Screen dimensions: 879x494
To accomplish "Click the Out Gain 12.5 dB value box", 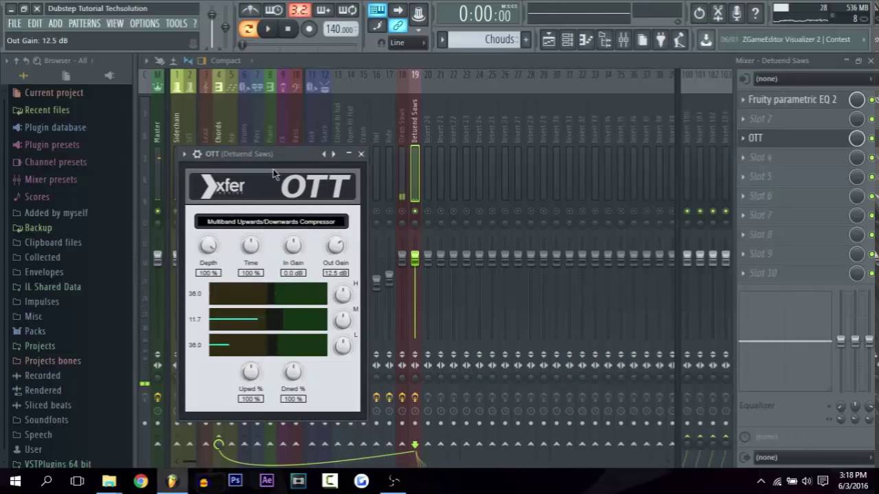I will pos(336,273).
